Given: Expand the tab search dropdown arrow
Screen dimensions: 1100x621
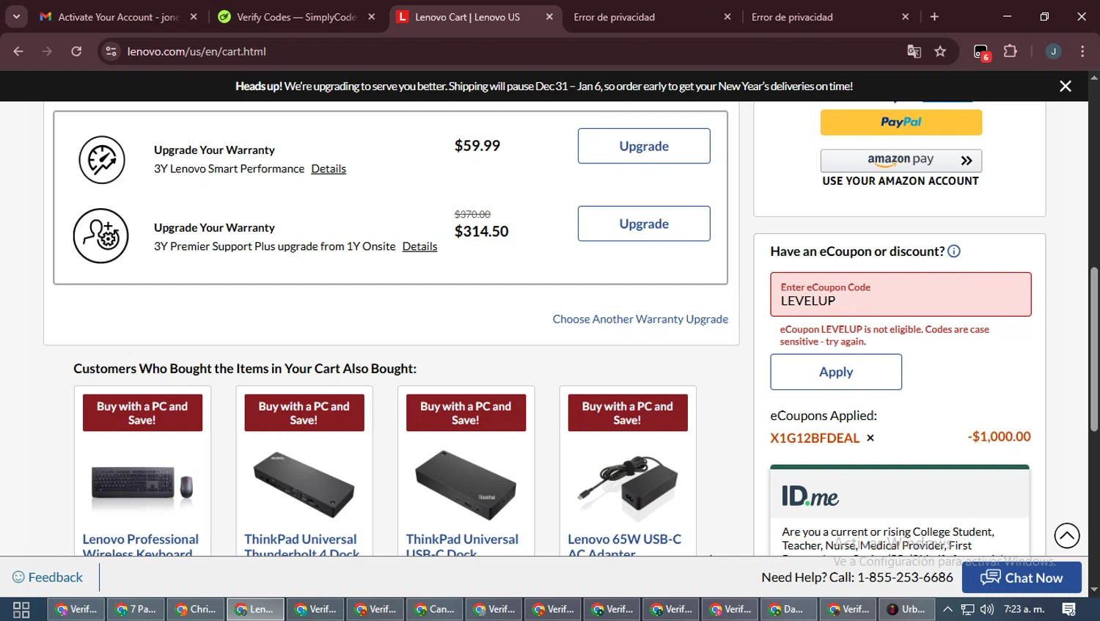Looking at the screenshot, I should coord(16,16).
